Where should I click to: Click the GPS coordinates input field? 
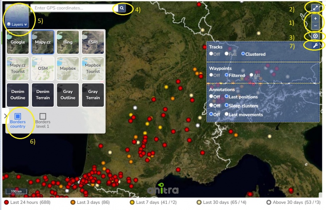click(72, 8)
